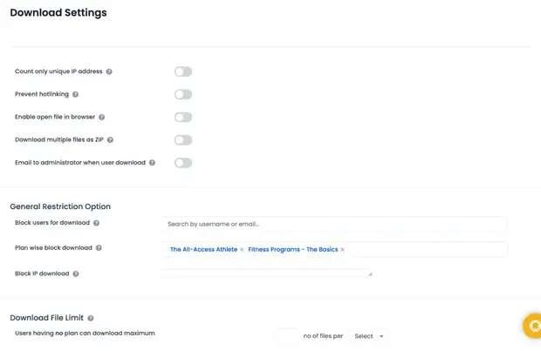This screenshot has width=541, height=351.
Task: Click the Download File Limit heading
Action: [46, 318]
